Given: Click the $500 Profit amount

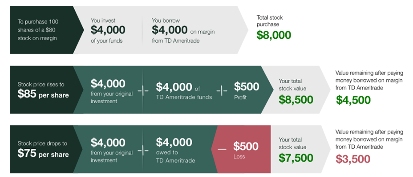Looking at the screenshot, I should point(247,87).
